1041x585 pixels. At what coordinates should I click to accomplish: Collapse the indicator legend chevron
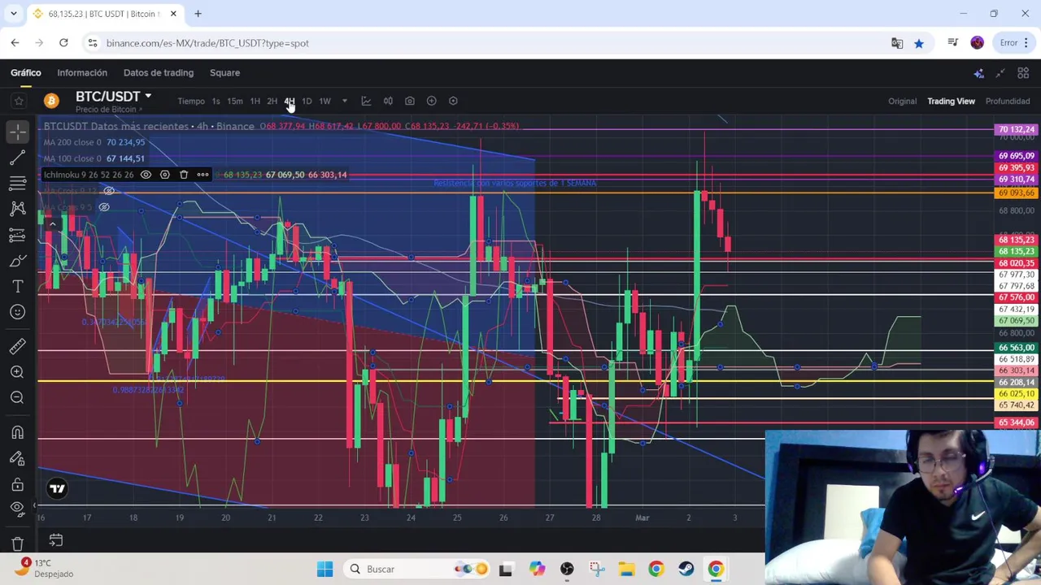[x=52, y=223]
